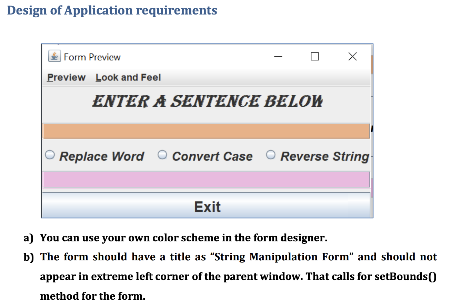The image size is (451, 308).
Task: Click the Form Preview title text
Action: tap(92, 57)
